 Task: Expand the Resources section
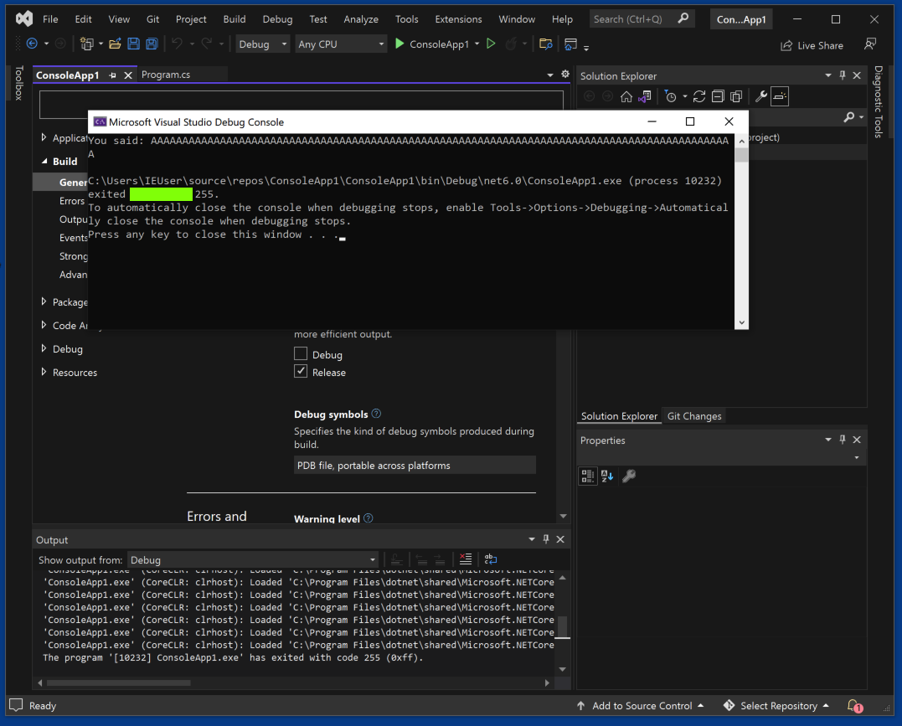tap(44, 372)
